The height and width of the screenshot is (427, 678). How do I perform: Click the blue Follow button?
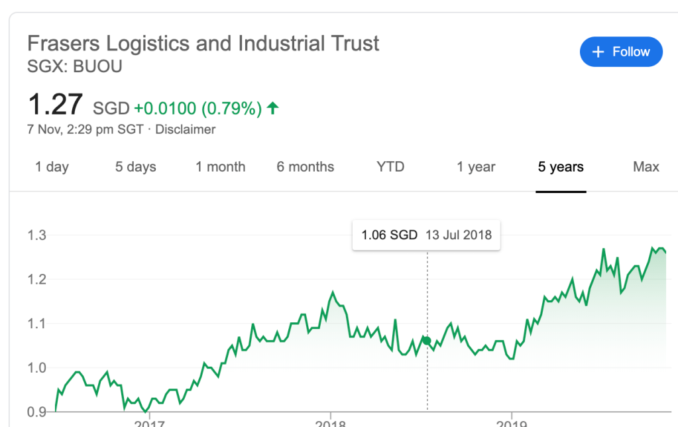coord(620,52)
